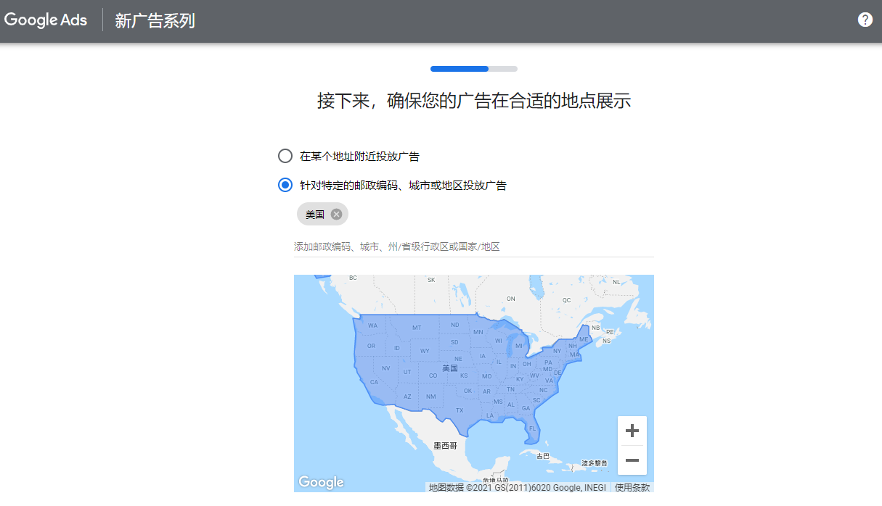This screenshot has height=506, width=882.
Task: Click Montana (MT) on the map
Action: pyautogui.click(x=417, y=328)
